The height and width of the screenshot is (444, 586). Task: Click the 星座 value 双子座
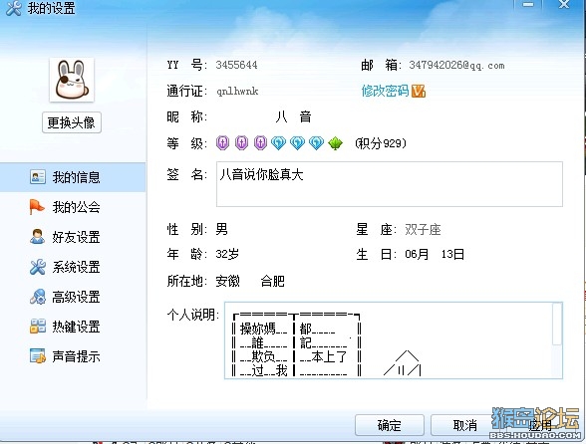(x=423, y=229)
